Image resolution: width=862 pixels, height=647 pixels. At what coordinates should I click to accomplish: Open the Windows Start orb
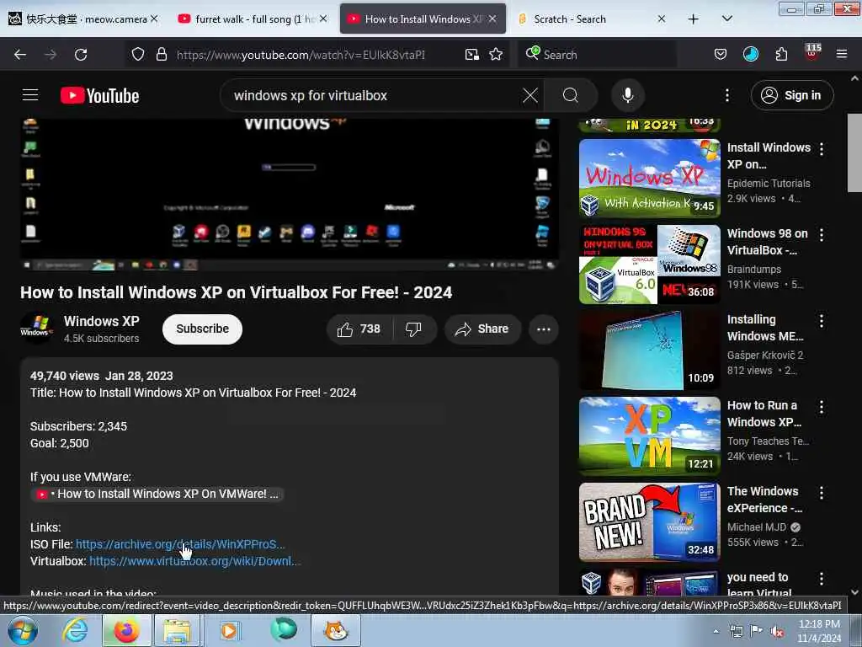tap(22, 630)
